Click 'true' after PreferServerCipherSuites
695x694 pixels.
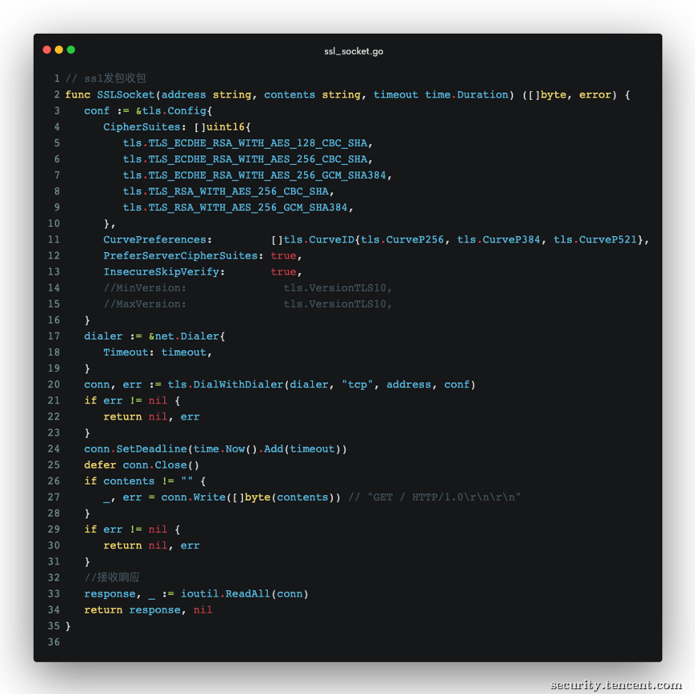click(284, 255)
